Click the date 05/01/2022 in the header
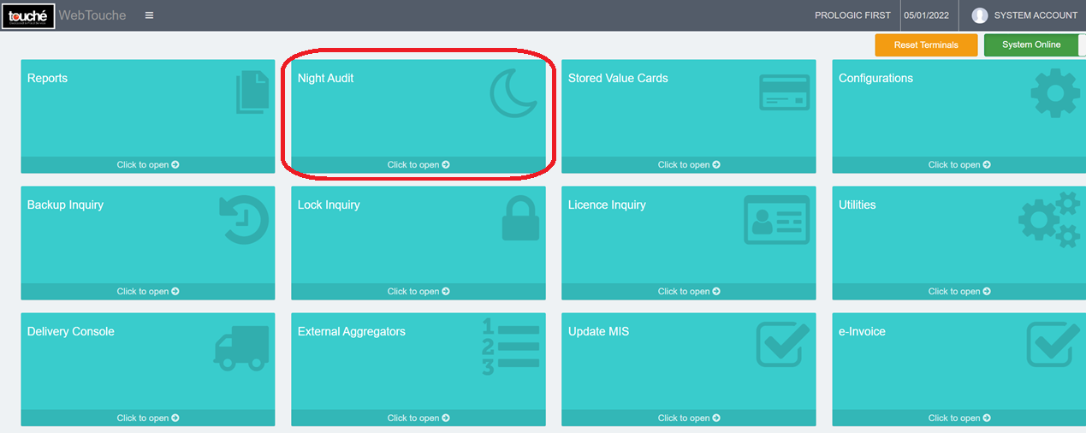This screenshot has width=1086, height=433. click(x=928, y=15)
